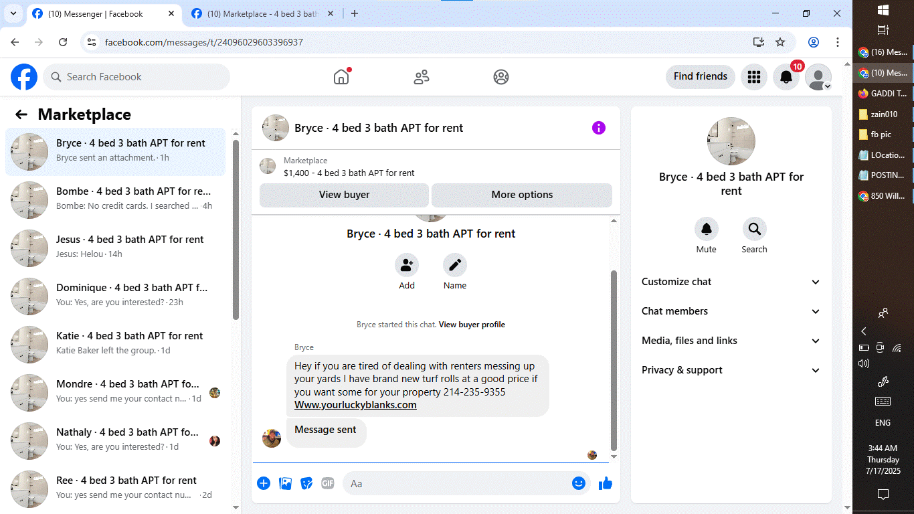This screenshot has width=914, height=514.
Task: Open Ree's conversation in the list
Action: click(x=116, y=489)
